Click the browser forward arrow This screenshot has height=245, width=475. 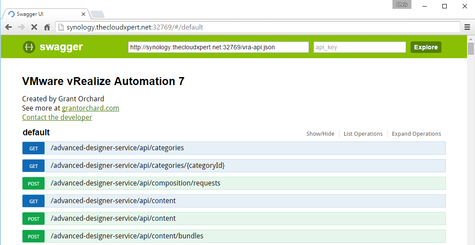tap(21, 27)
